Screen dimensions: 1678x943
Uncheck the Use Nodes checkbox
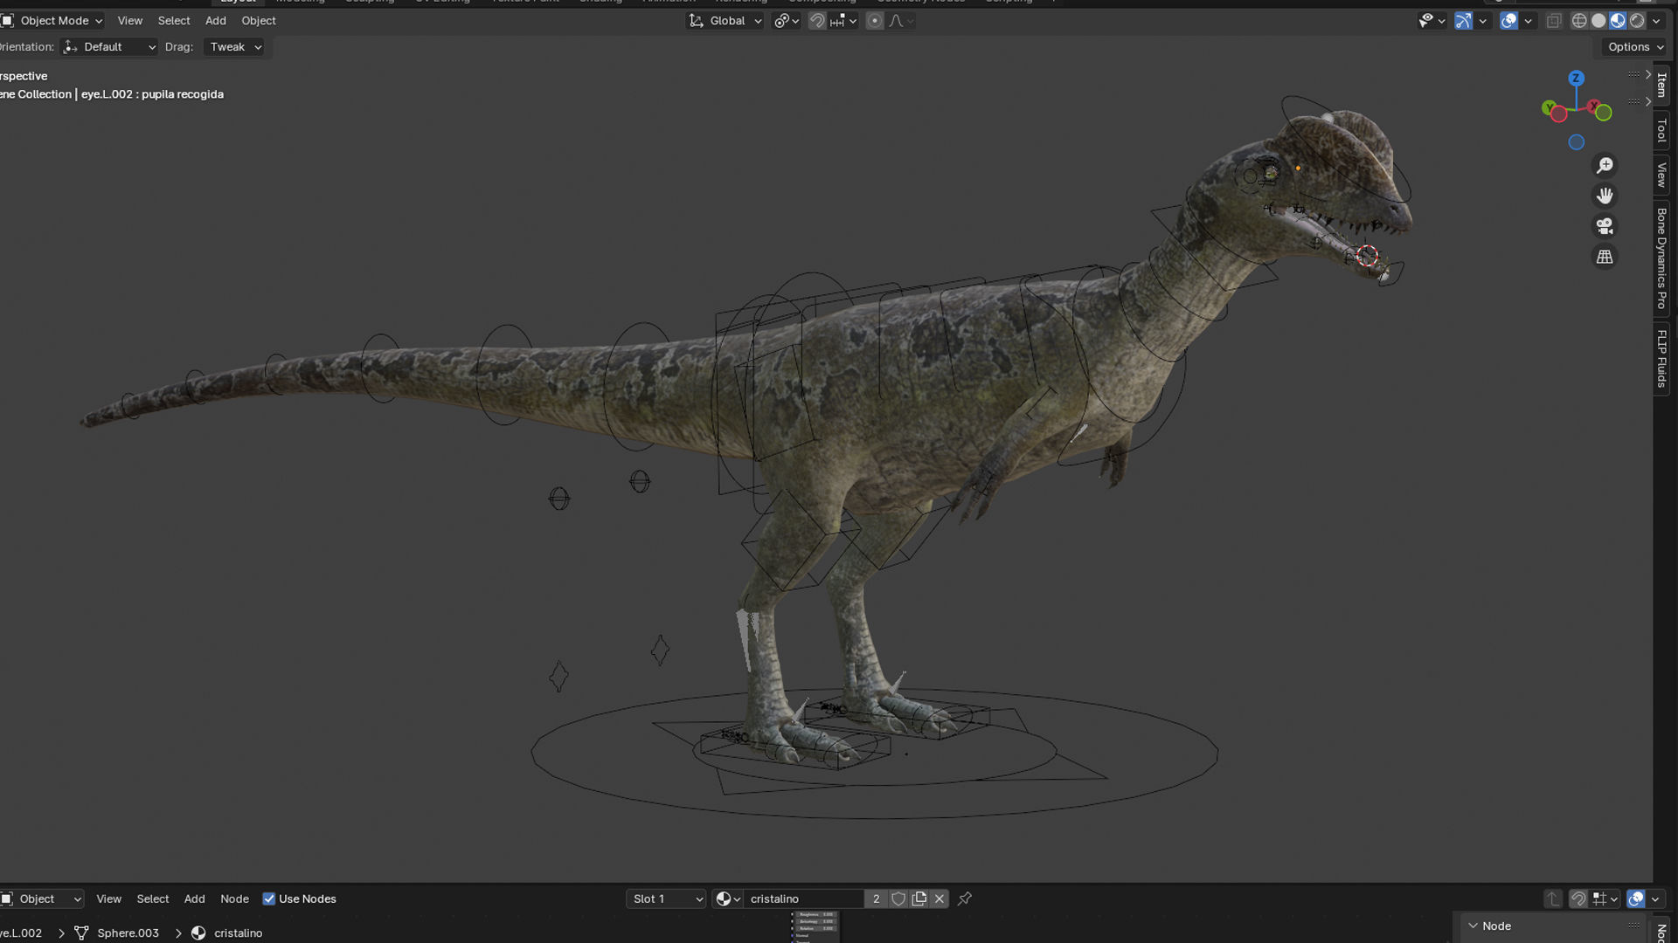point(269,898)
